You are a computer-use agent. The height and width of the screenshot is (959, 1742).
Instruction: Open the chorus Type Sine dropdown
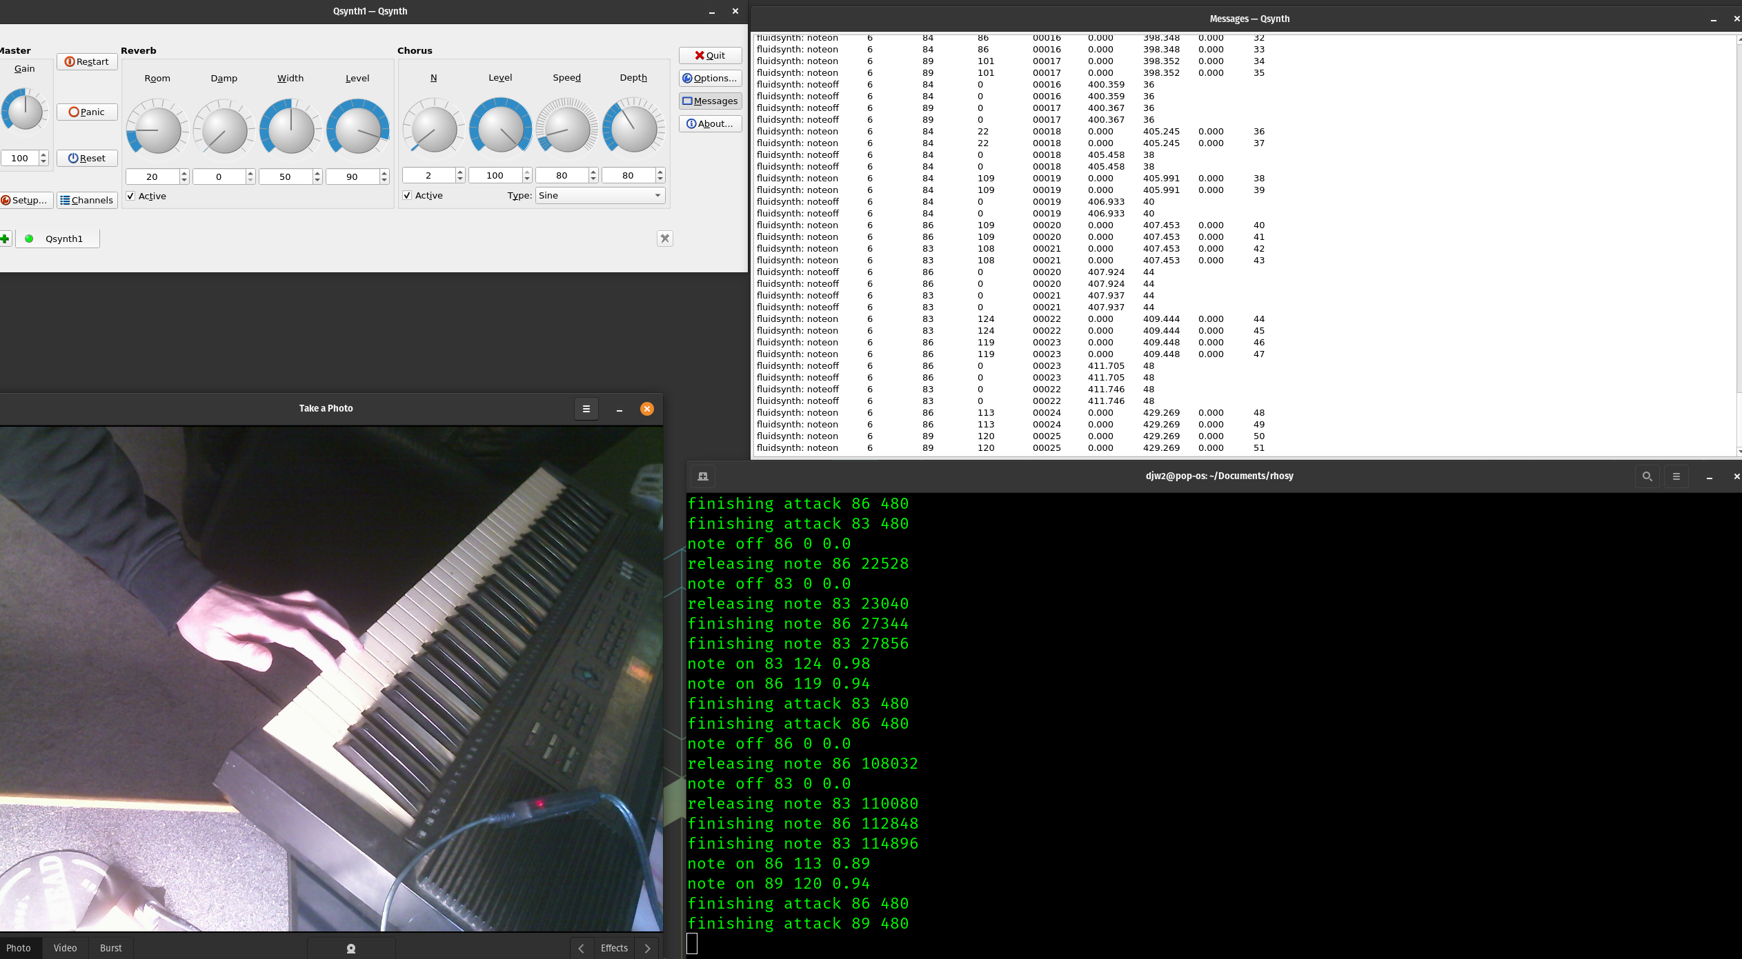point(600,195)
